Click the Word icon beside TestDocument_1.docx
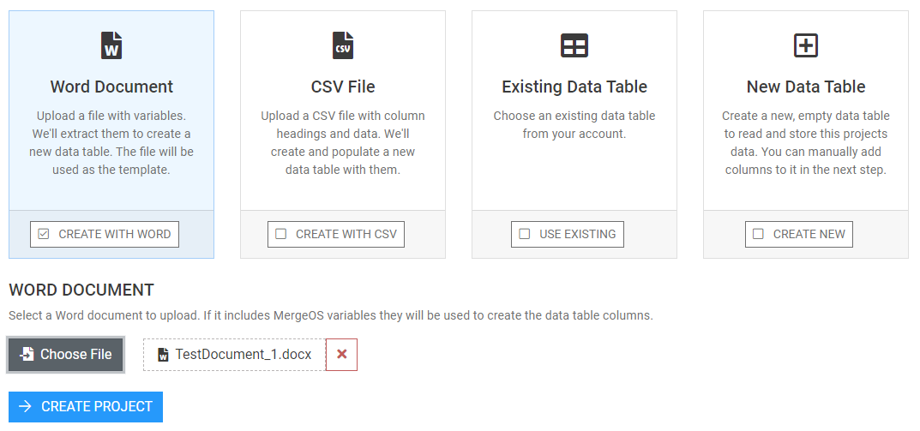The width and height of the screenshot is (920, 431). [x=163, y=355]
